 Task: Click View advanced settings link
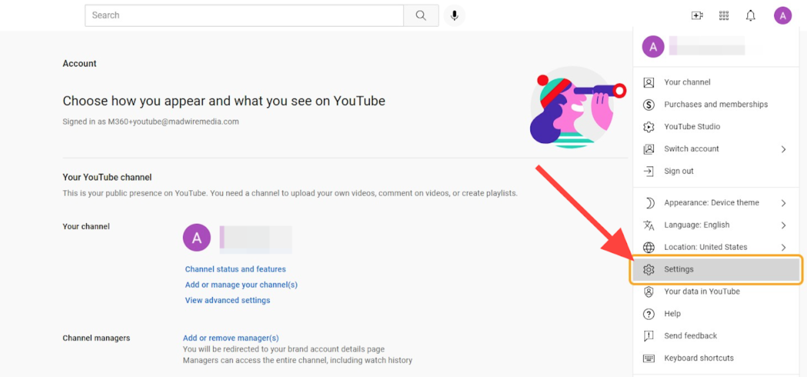(227, 300)
